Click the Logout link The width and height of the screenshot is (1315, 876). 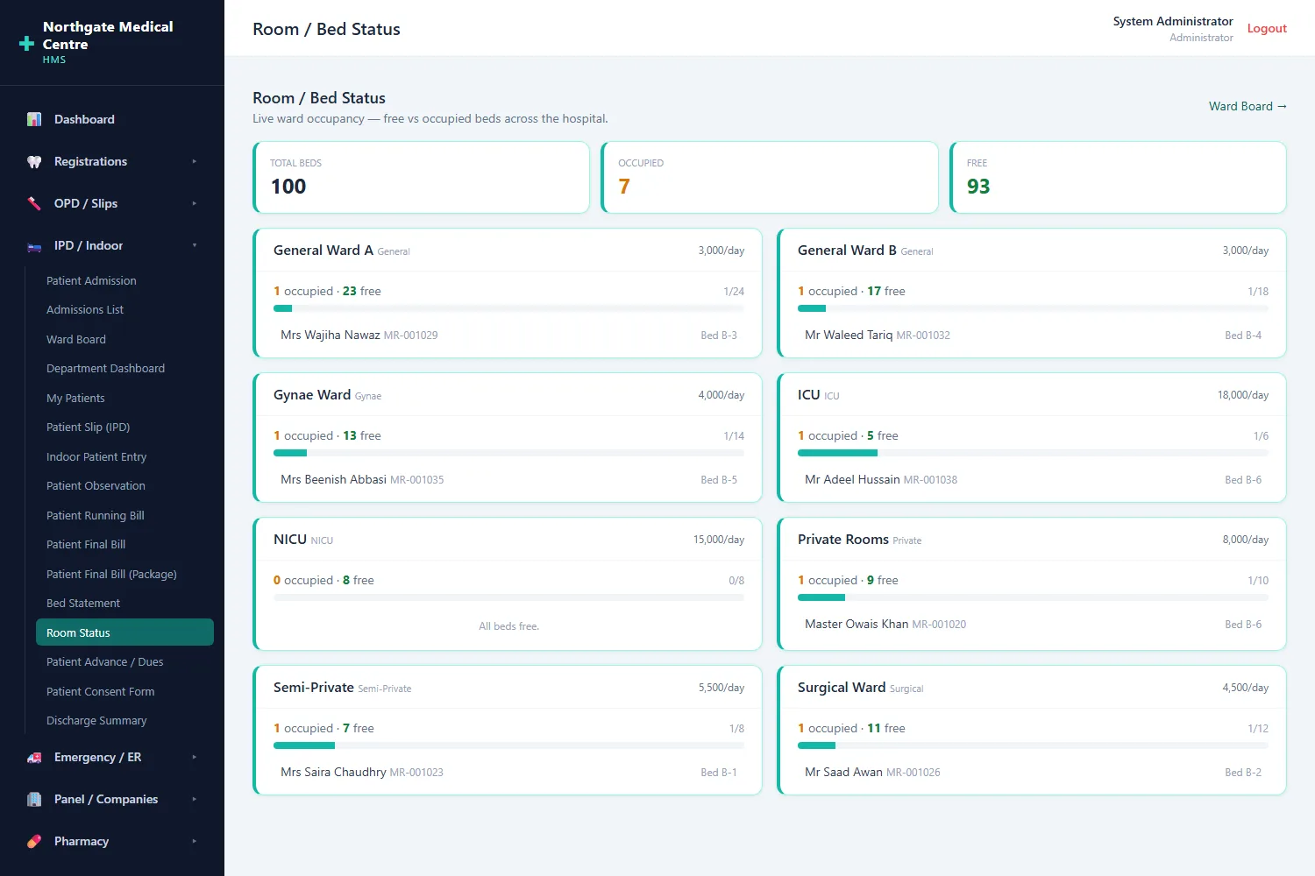(1267, 28)
